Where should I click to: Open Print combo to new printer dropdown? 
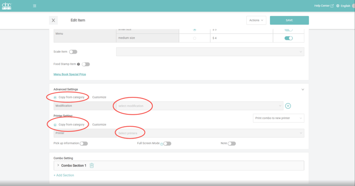279,118
